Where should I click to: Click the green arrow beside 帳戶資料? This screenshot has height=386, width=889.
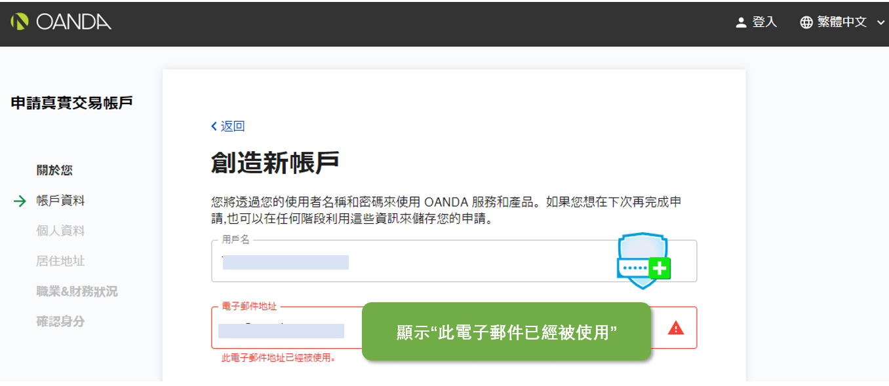[20, 201]
